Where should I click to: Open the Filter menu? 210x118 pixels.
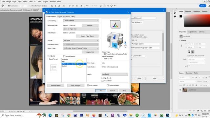click(31, 2)
